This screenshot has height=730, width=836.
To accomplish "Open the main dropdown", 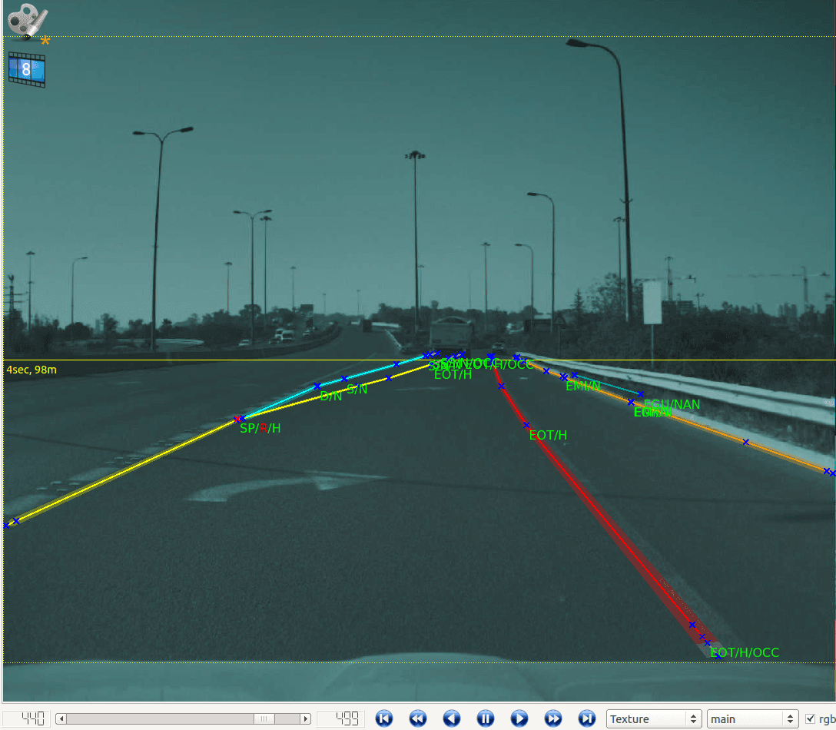I will pyautogui.click(x=752, y=718).
